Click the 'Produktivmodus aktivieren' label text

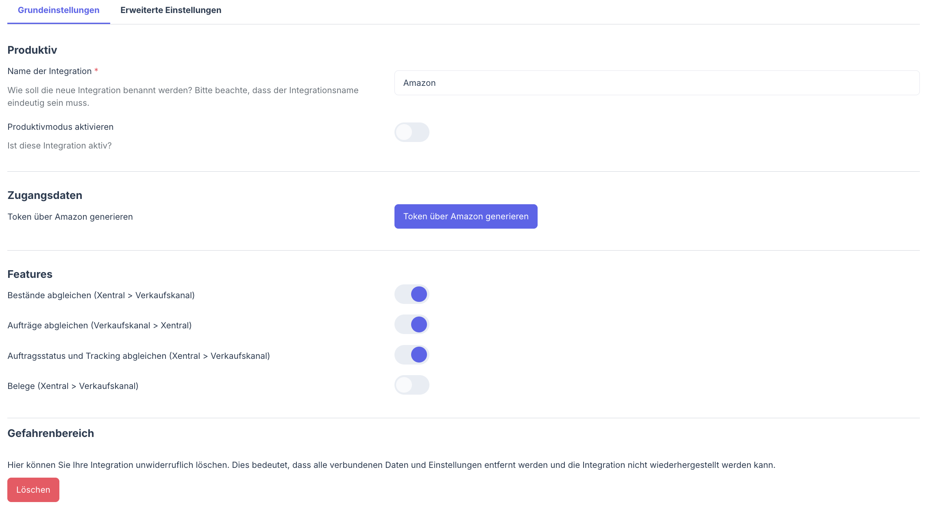tap(61, 127)
